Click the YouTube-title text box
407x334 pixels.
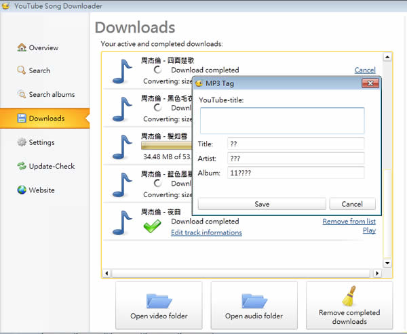(282, 121)
